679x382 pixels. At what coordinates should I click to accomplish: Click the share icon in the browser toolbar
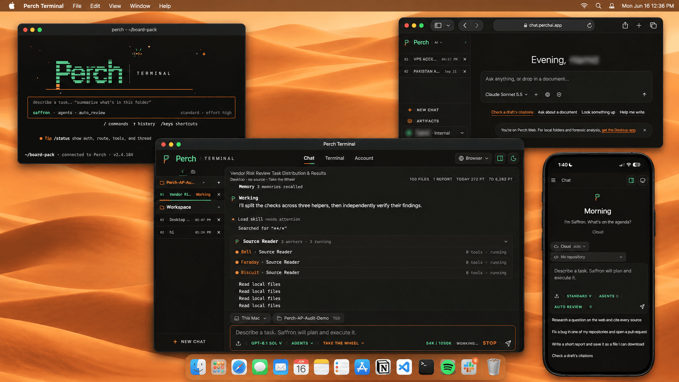625,25
